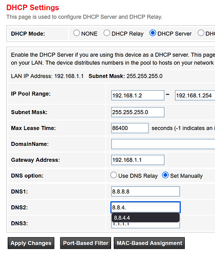
Task: Open Port-Based Filter settings
Action: (x=85, y=243)
